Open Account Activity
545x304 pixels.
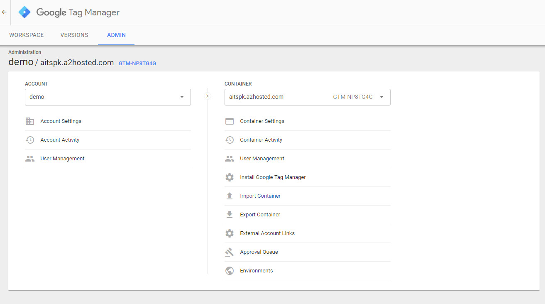108,140
